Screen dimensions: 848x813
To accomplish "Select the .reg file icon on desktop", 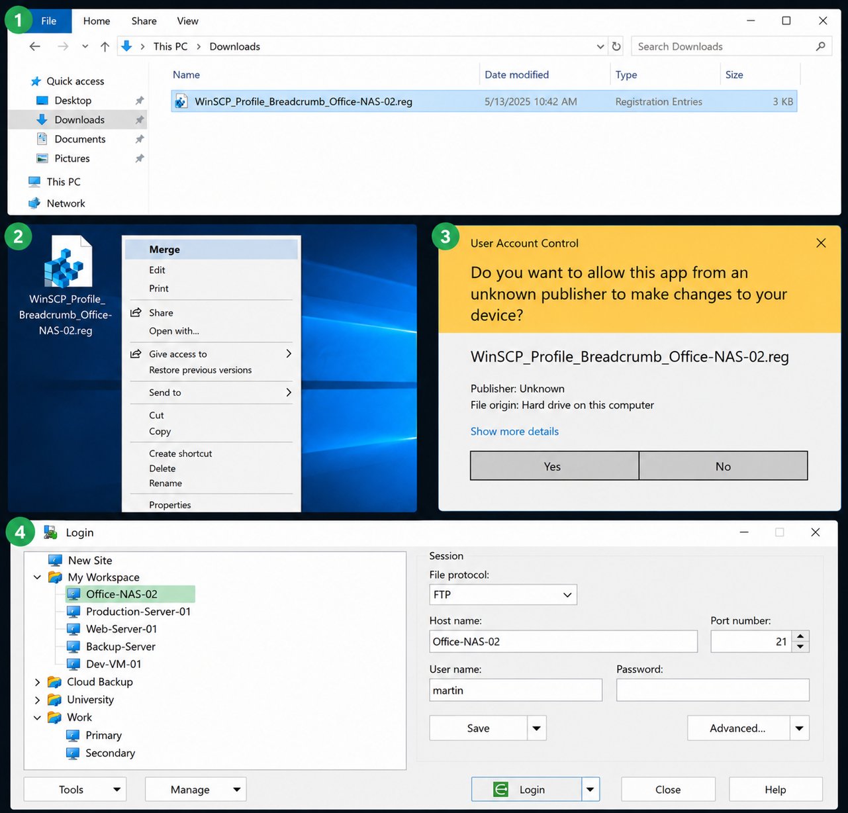I will (x=68, y=262).
